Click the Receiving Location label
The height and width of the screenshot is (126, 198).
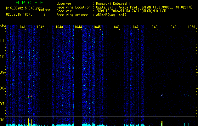click(73, 7)
